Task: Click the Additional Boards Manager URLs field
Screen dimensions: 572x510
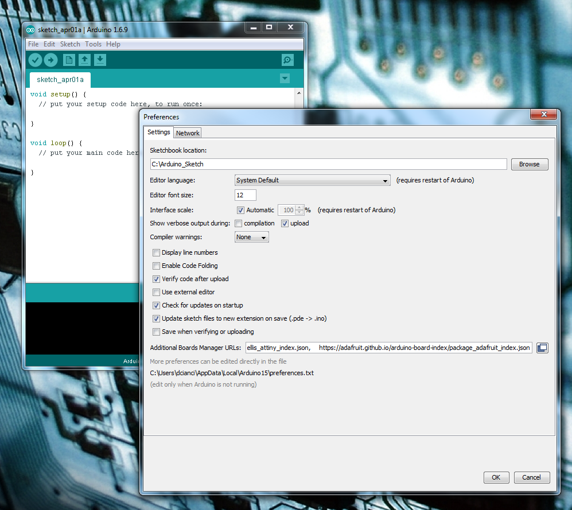Action: pos(388,348)
